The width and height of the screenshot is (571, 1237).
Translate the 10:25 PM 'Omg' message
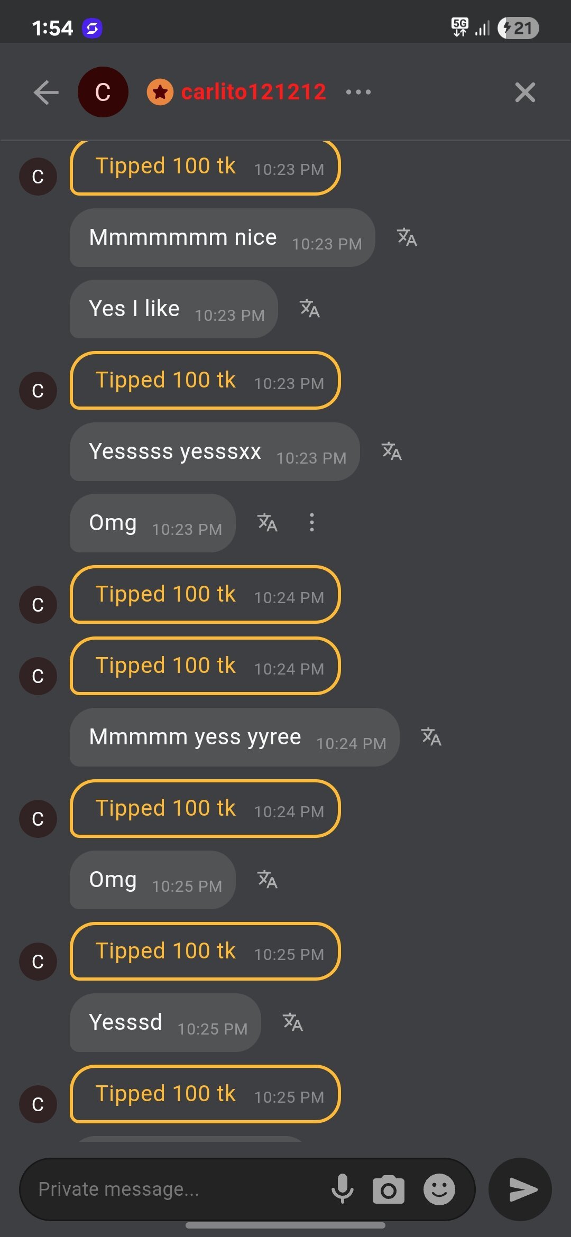[x=268, y=880]
